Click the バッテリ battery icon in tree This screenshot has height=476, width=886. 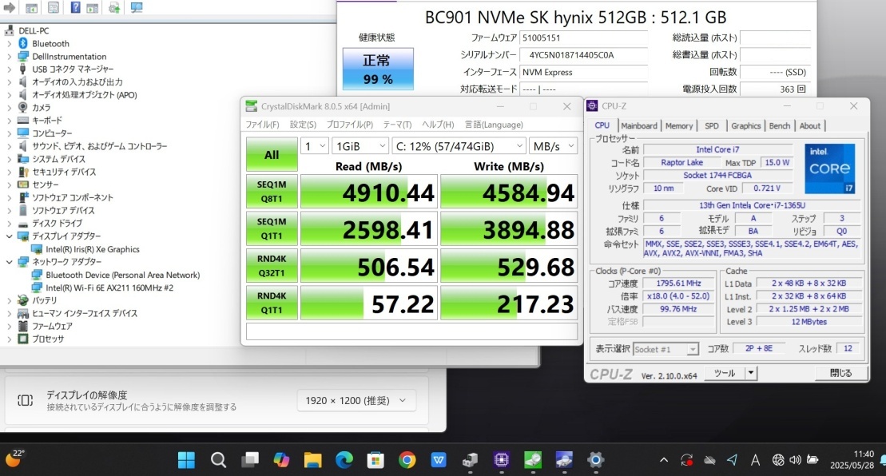[22, 300]
